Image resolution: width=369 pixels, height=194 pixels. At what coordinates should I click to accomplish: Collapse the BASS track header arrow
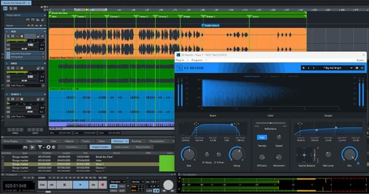tap(45, 64)
